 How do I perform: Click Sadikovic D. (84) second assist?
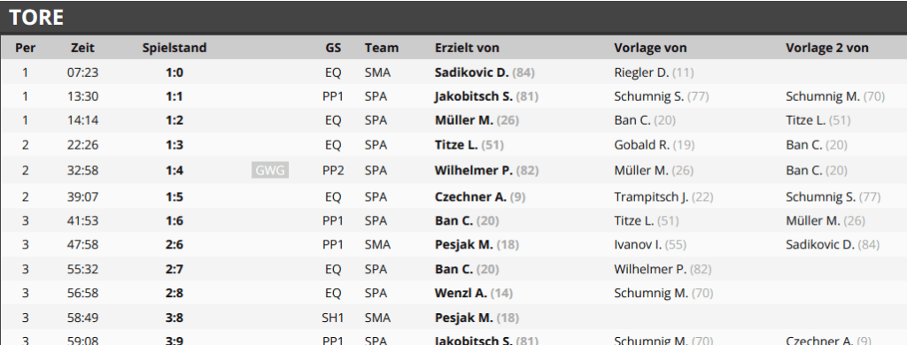tap(833, 244)
